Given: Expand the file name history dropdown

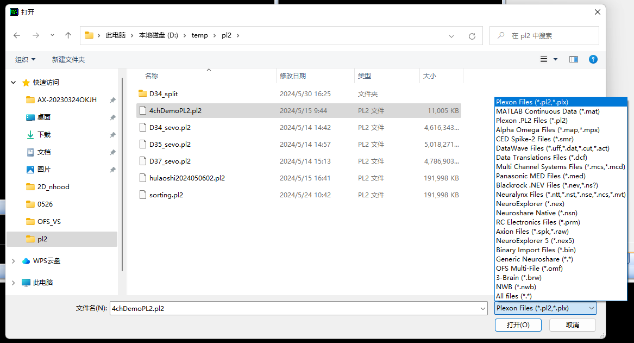Looking at the screenshot, I should (483, 309).
